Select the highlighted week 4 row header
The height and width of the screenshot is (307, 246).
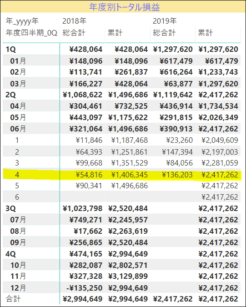click(x=17, y=175)
